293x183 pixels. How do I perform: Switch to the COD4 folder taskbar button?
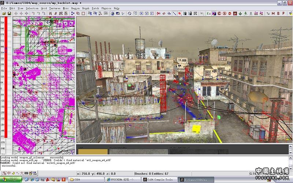(x=86, y=179)
